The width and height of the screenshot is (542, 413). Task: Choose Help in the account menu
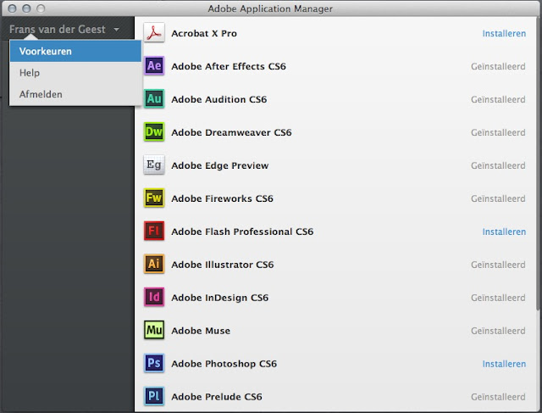[75, 73]
